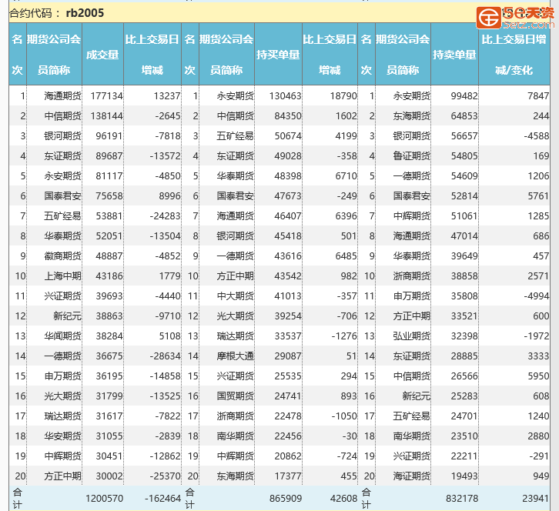The height and width of the screenshot is (511, 559).
Task: Select short change value 7847
Action: pyautogui.click(x=538, y=96)
